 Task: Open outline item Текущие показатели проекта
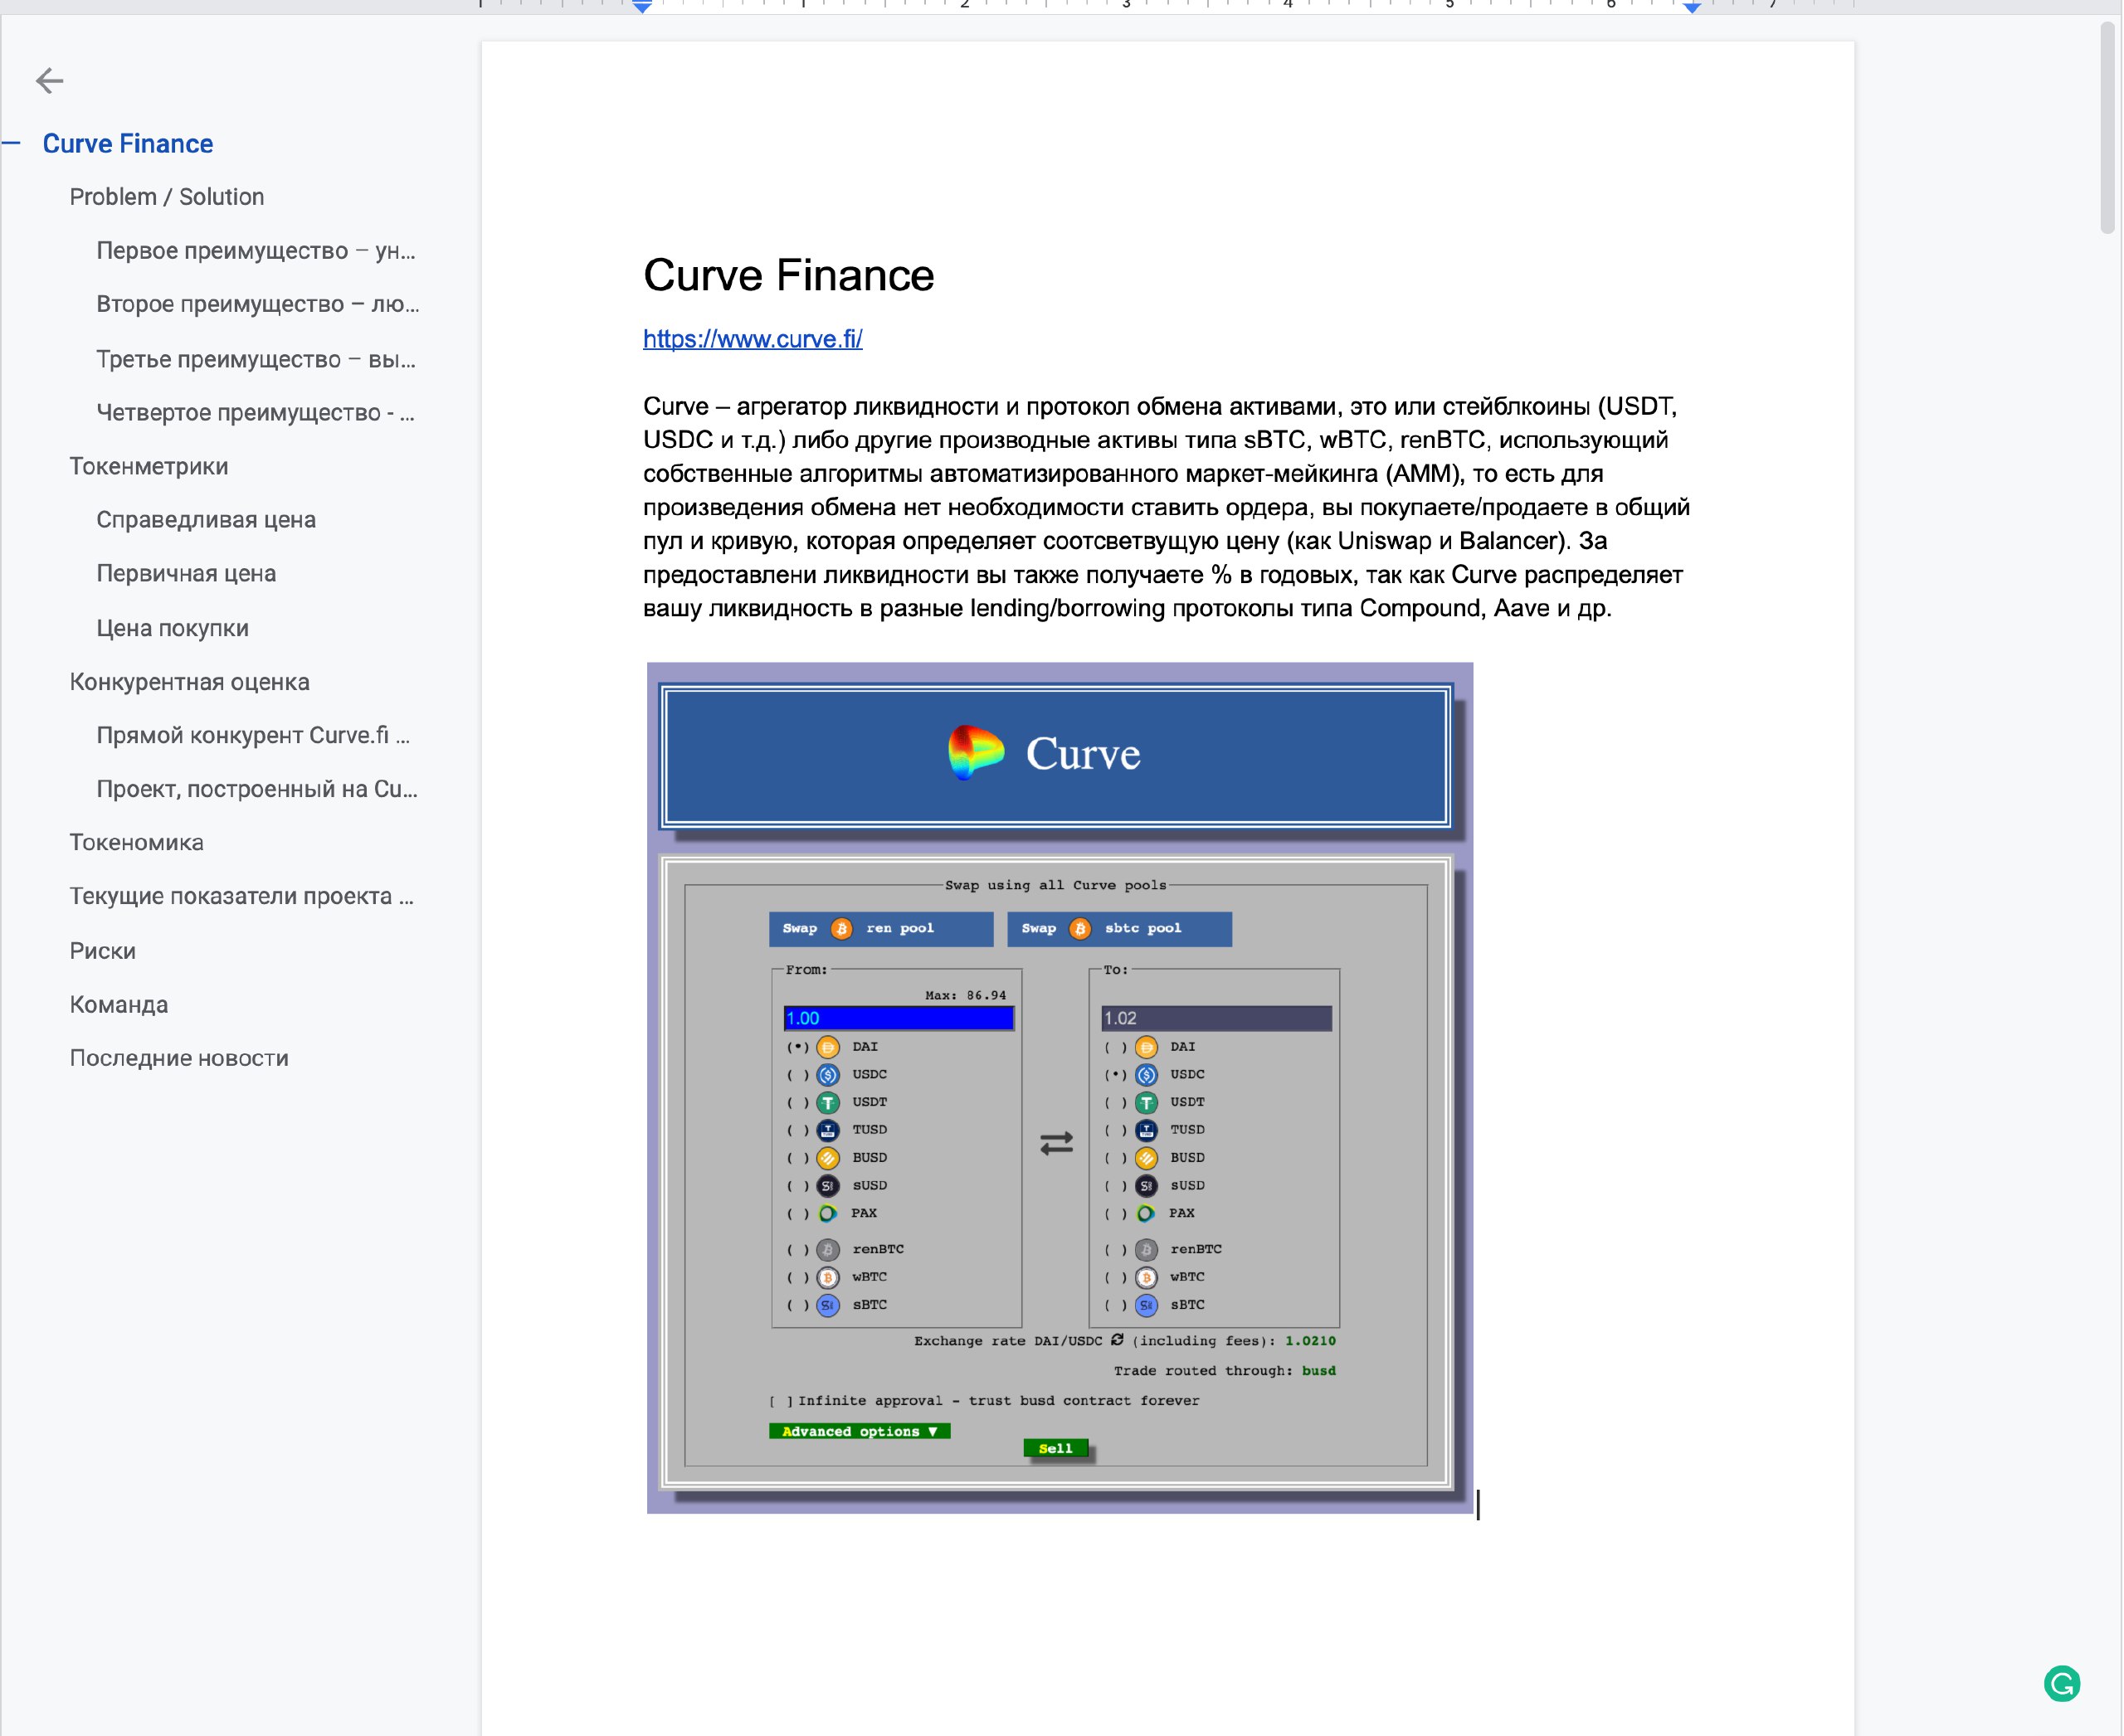(x=241, y=896)
